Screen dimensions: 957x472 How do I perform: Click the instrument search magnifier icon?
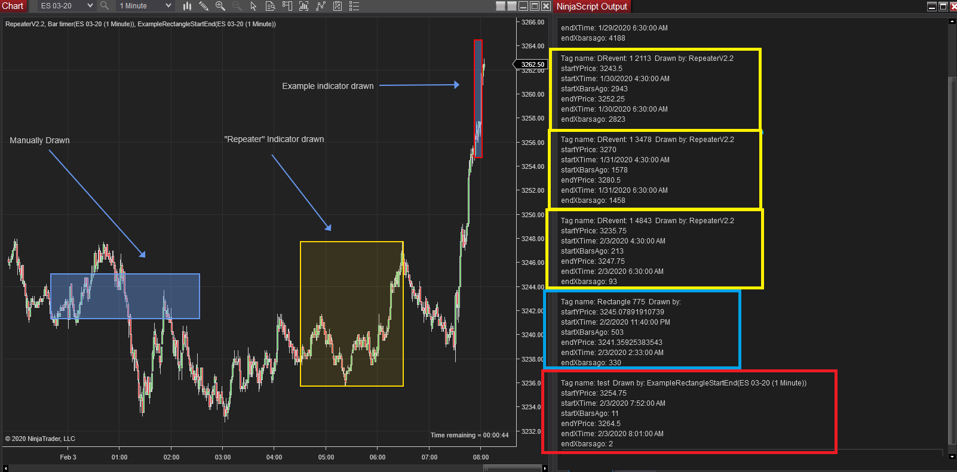(105, 6)
